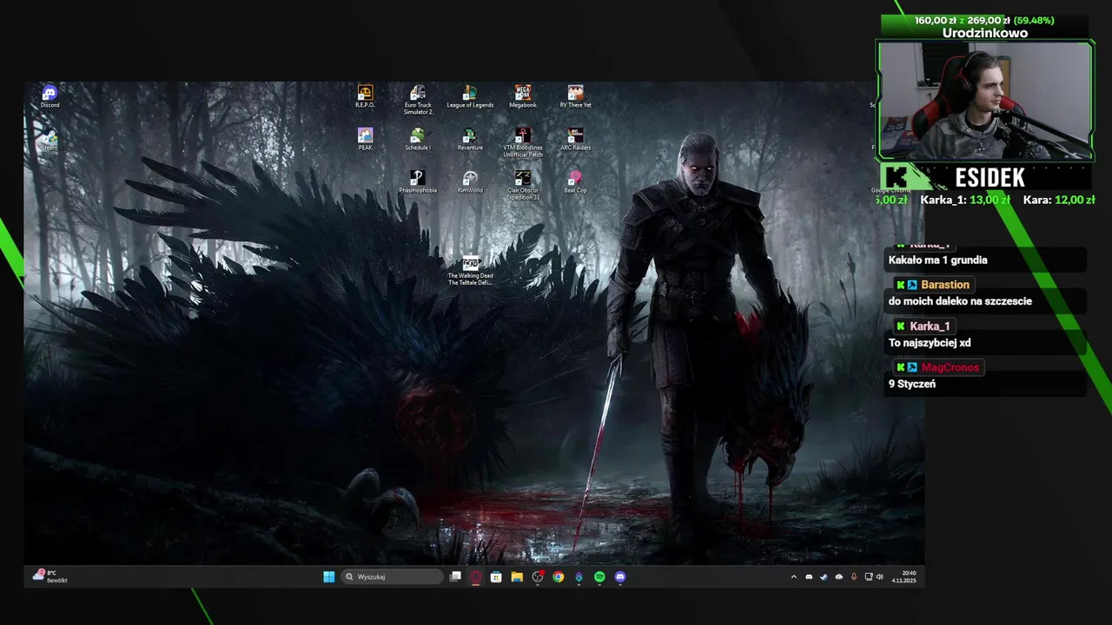Open the Discord desktop shortcut
The image size is (1112, 625).
pos(50,96)
